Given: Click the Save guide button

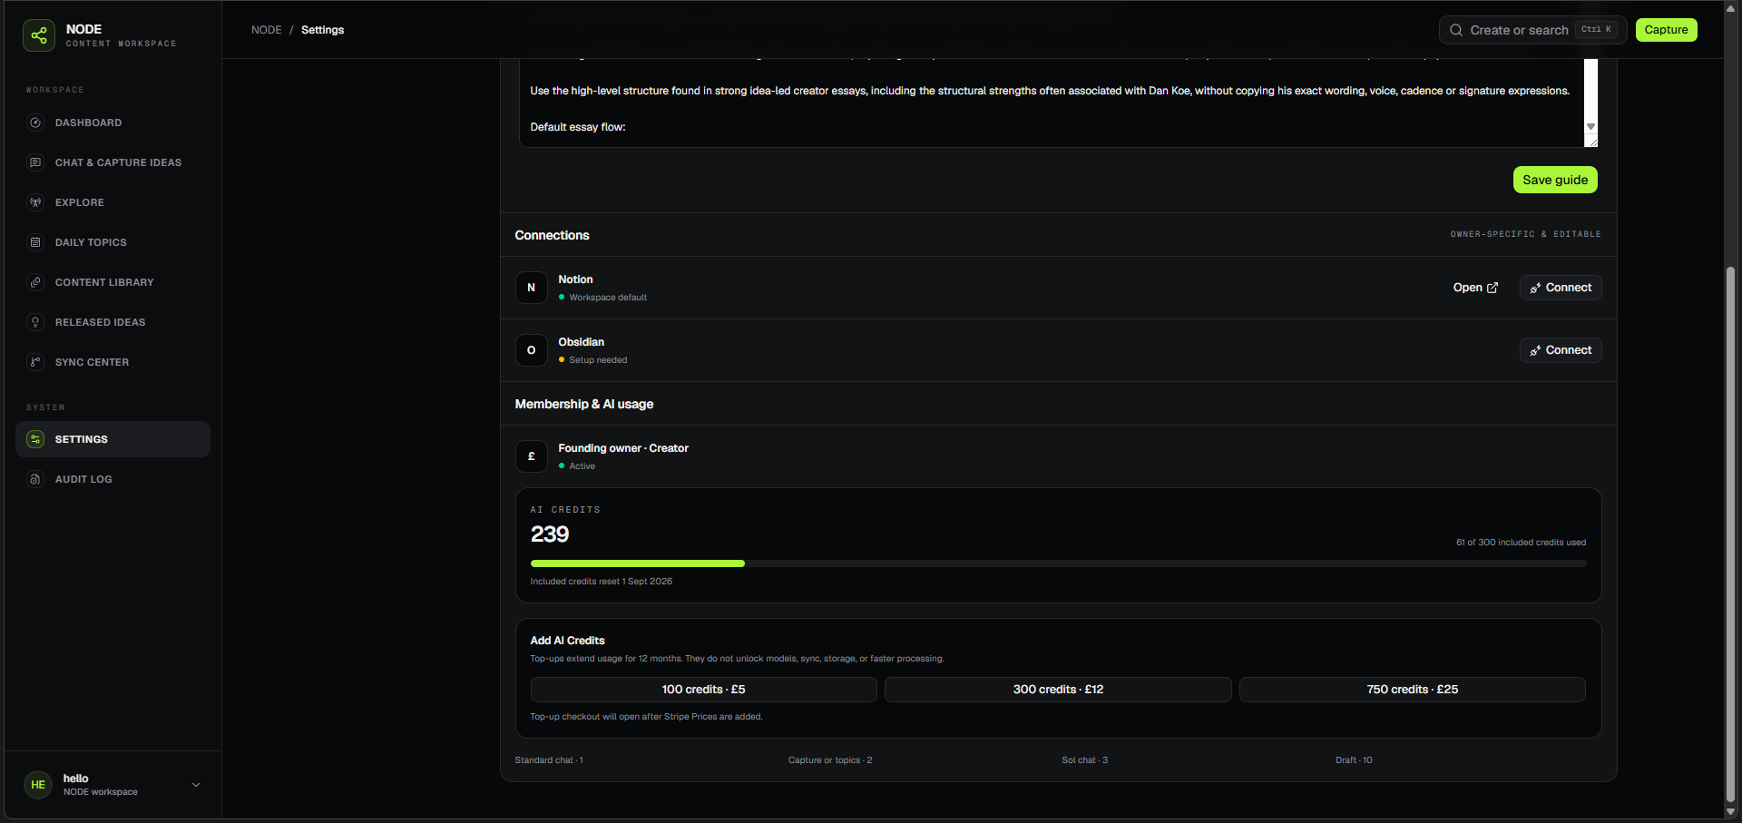Looking at the screenshot, I should [x=1555, y=180].
